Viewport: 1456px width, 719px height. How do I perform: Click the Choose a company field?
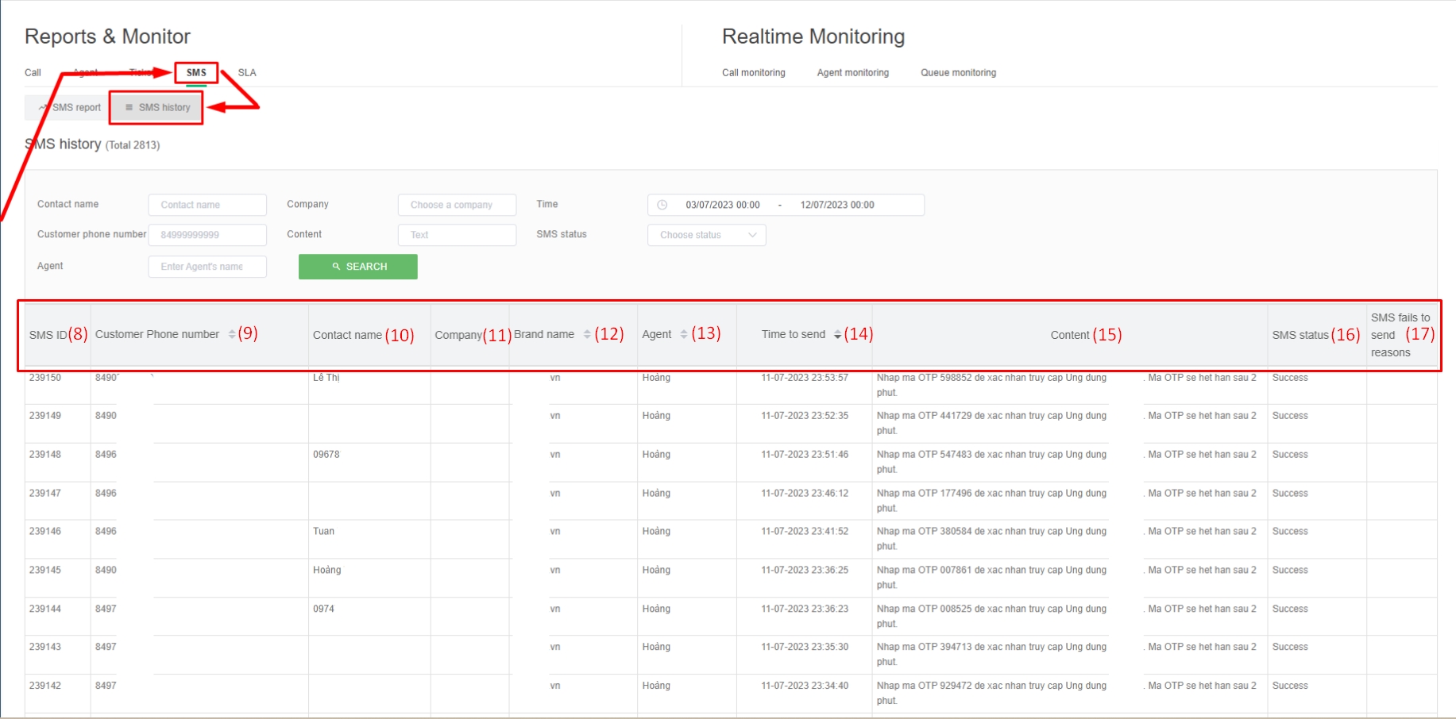(457, 205)
